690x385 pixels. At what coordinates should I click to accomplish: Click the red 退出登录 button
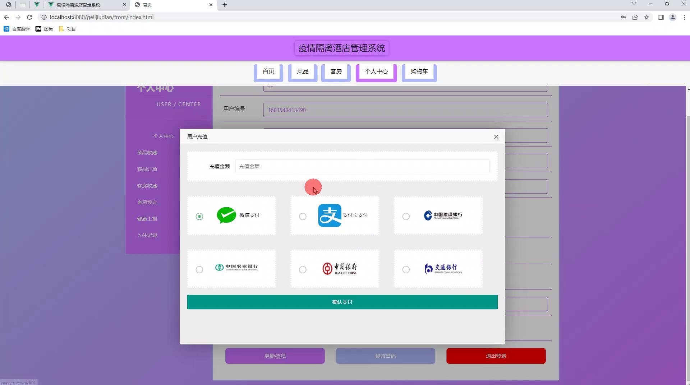496,356
